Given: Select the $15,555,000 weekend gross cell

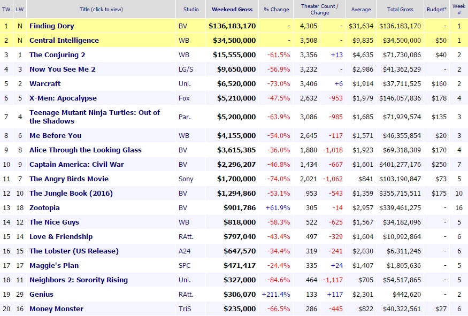Looking at the screenshot, I should coord(234,55).
